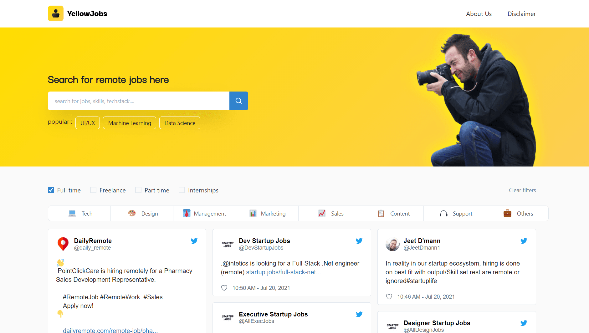Open the dailyremote.com/remote-job link

110,330
